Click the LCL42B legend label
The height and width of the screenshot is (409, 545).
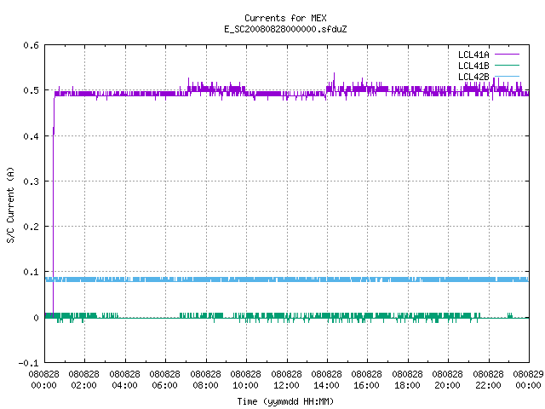tap(473, 77)
